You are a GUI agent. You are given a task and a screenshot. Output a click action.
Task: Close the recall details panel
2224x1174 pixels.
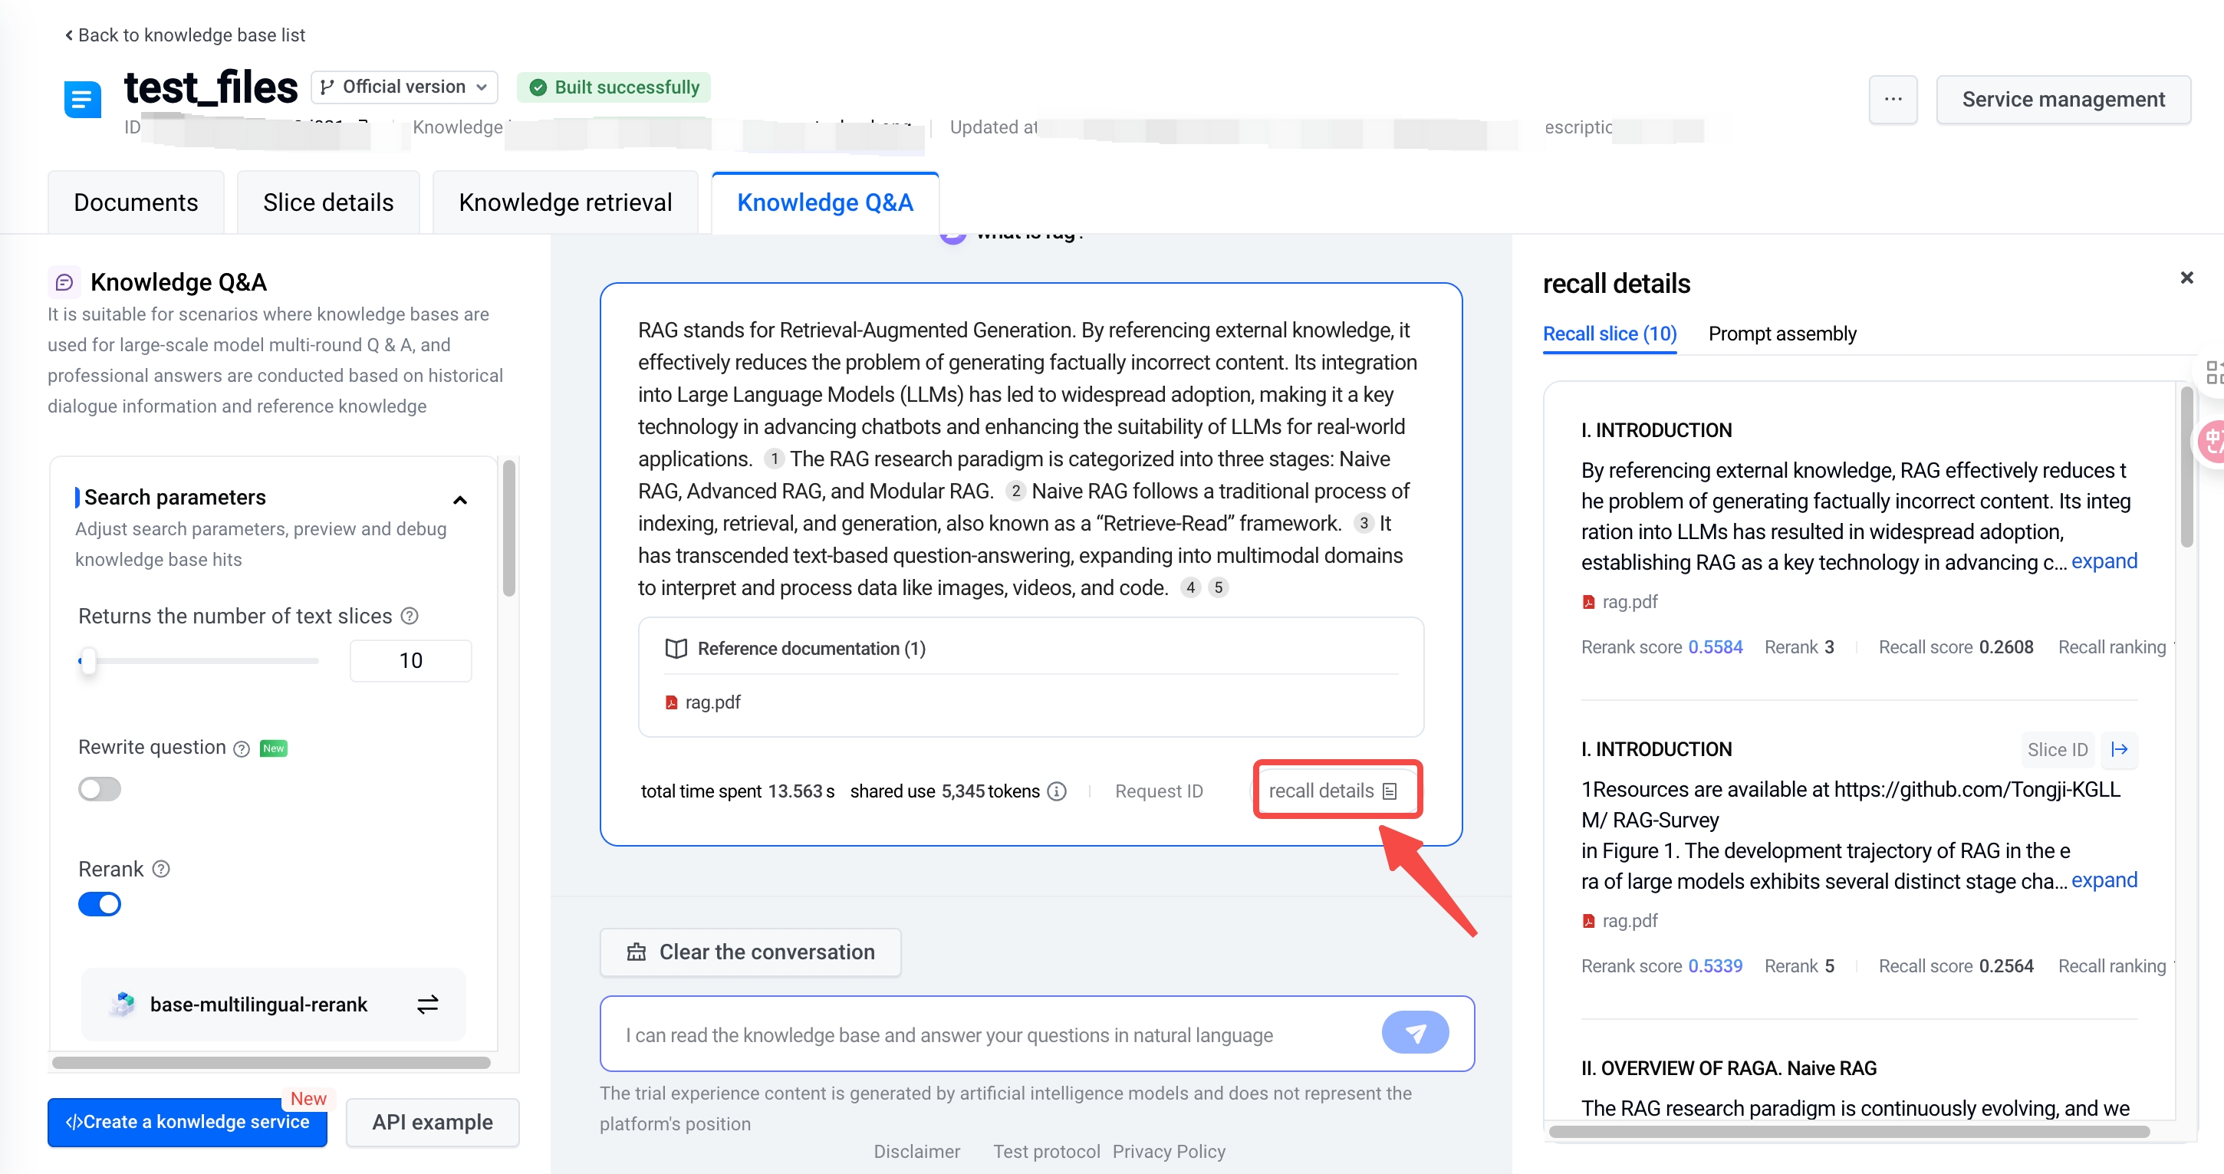pyautogui.click(x=2186, y=277)
